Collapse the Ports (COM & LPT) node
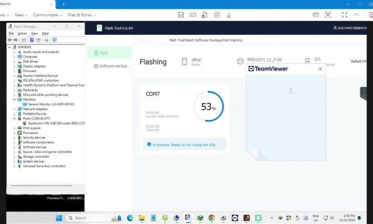 [x=14, y=119]
